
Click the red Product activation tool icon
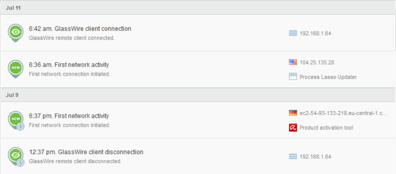tap(293, 127)
